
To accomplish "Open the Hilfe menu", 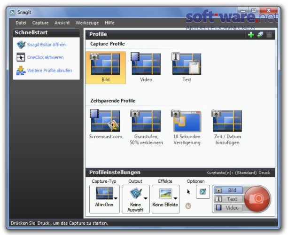I will (109, 23).
